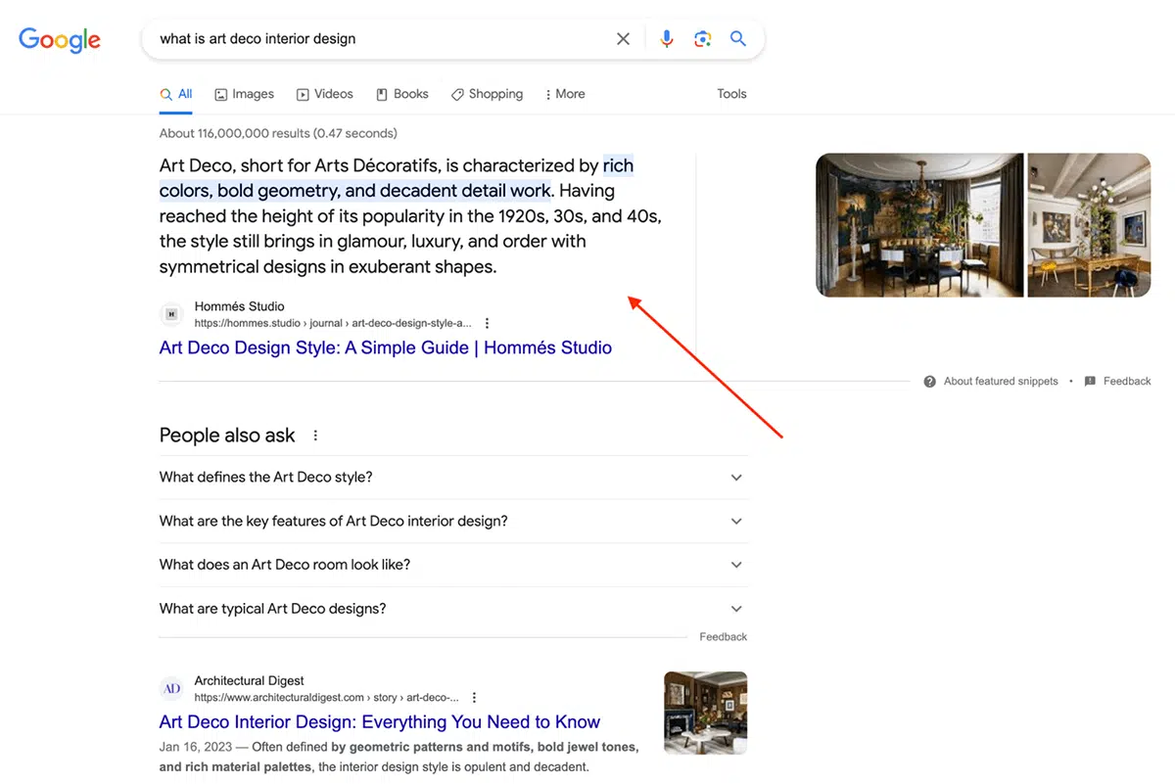Open the second snippet image with yellow chair
Screen dimensions: 1175x784
pyautogui.click(x=1089, y=225)
